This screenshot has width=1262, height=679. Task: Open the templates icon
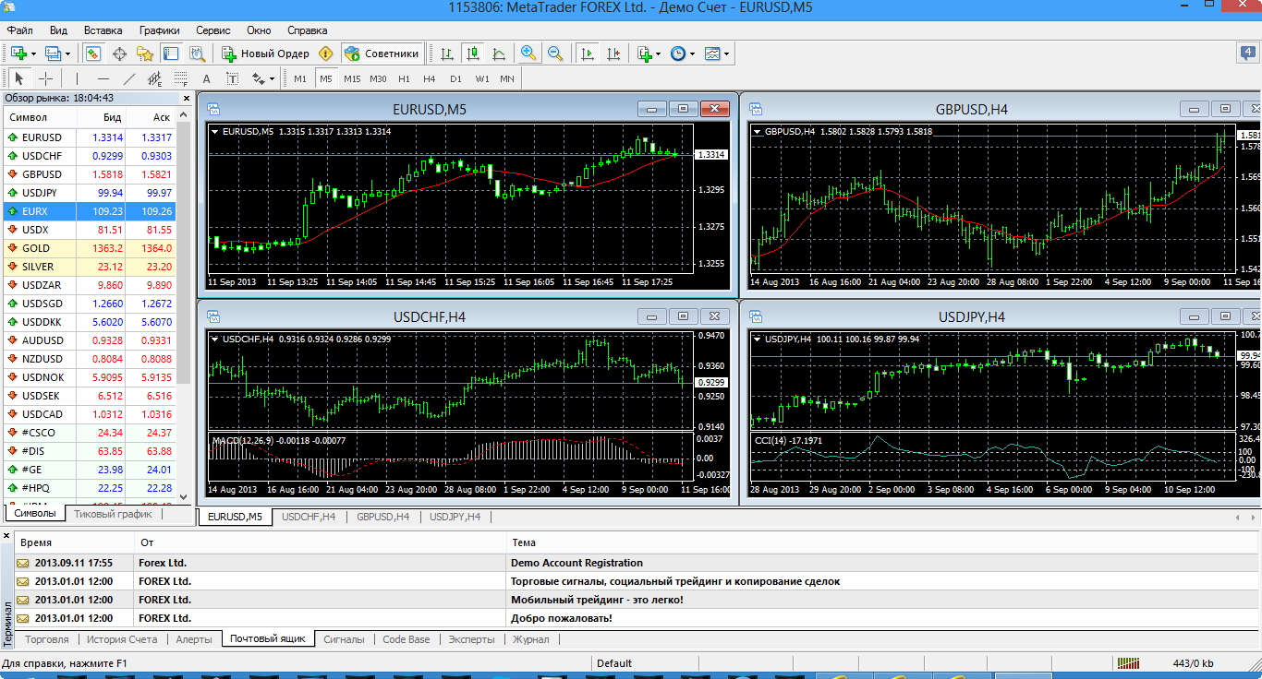(712, 54)
